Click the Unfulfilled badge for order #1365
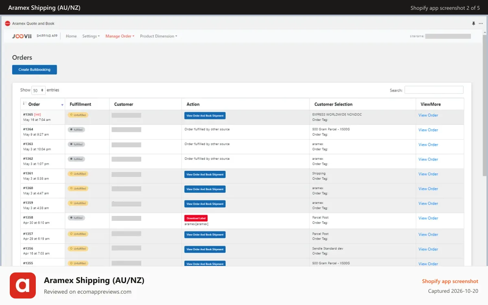488x305 pixels. pos(78,115)
